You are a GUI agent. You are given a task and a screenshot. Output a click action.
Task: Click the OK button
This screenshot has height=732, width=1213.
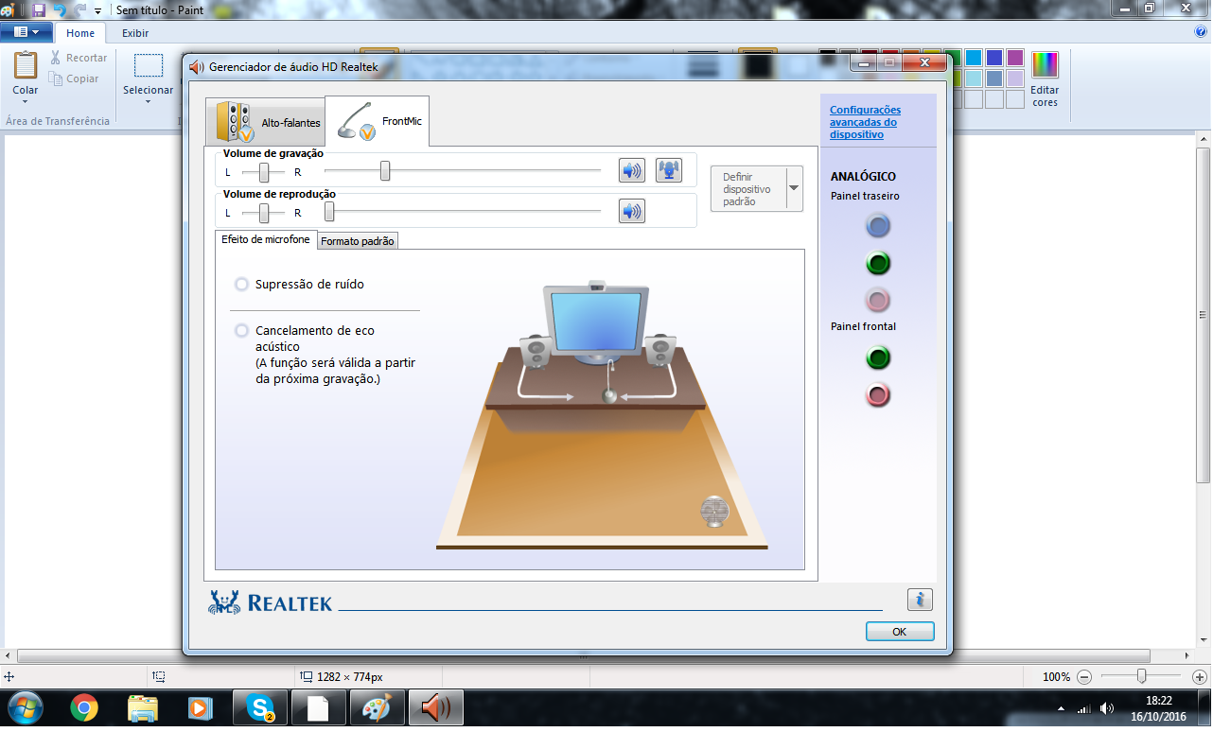click(x=900, y=631)
